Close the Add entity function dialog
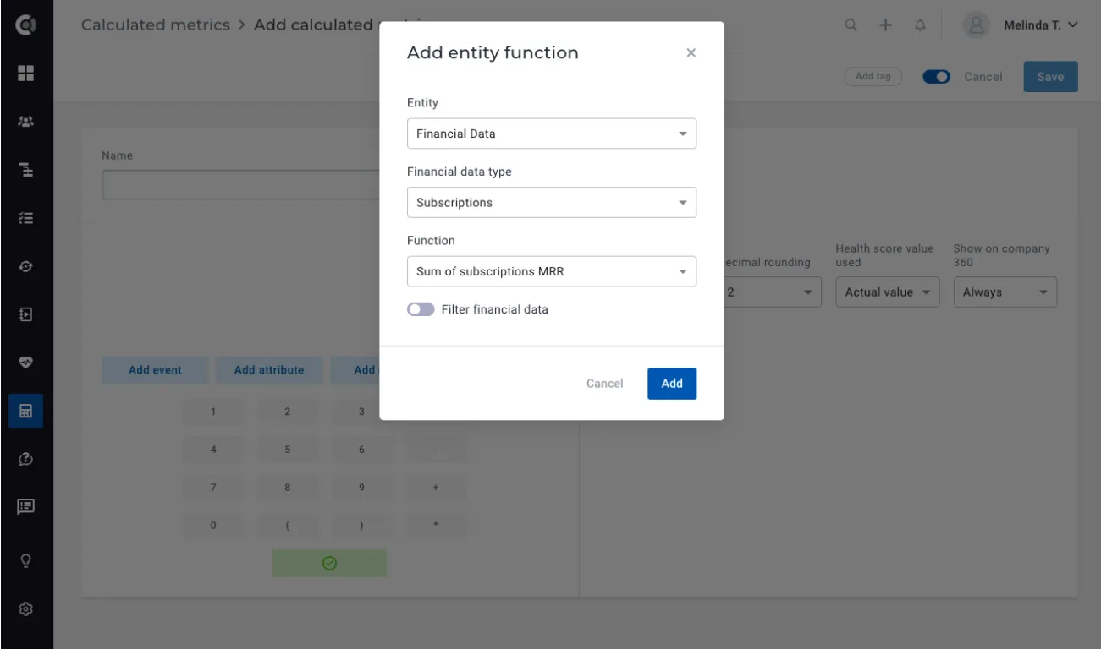Image resolution: width=1101 pixels, height=649 pixels. click(x=691, y=53)
